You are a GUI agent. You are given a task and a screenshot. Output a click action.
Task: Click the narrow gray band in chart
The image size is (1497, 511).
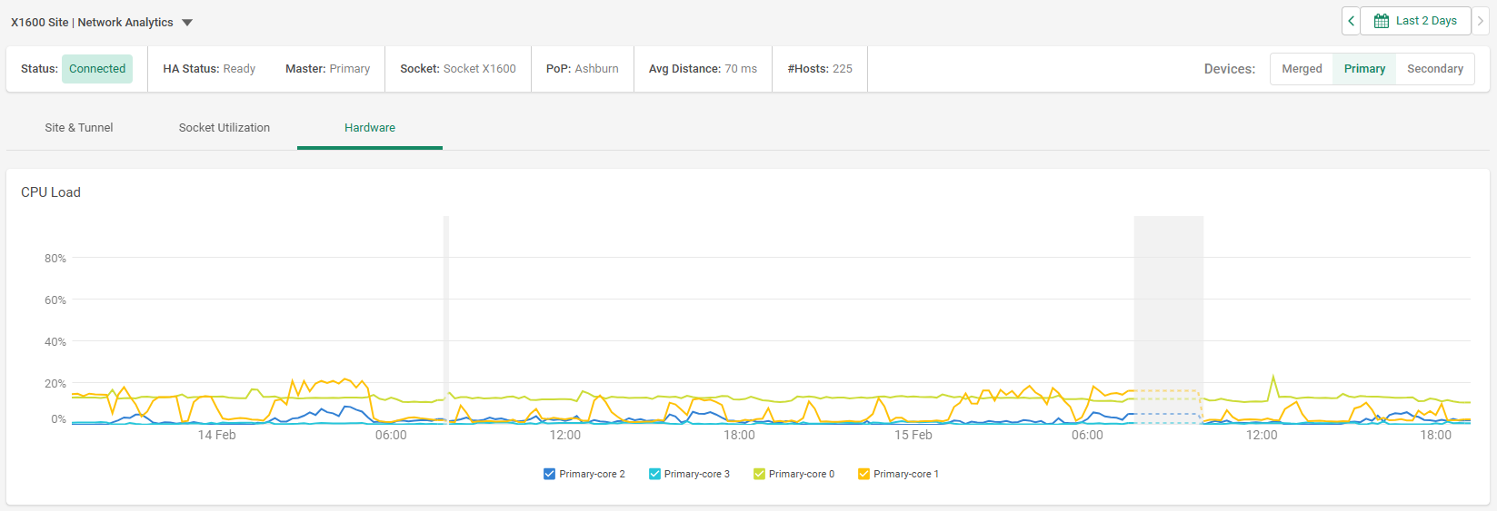446,300
